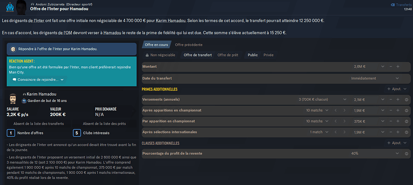Expand the Date du transfert dropdown

(397, 78)
